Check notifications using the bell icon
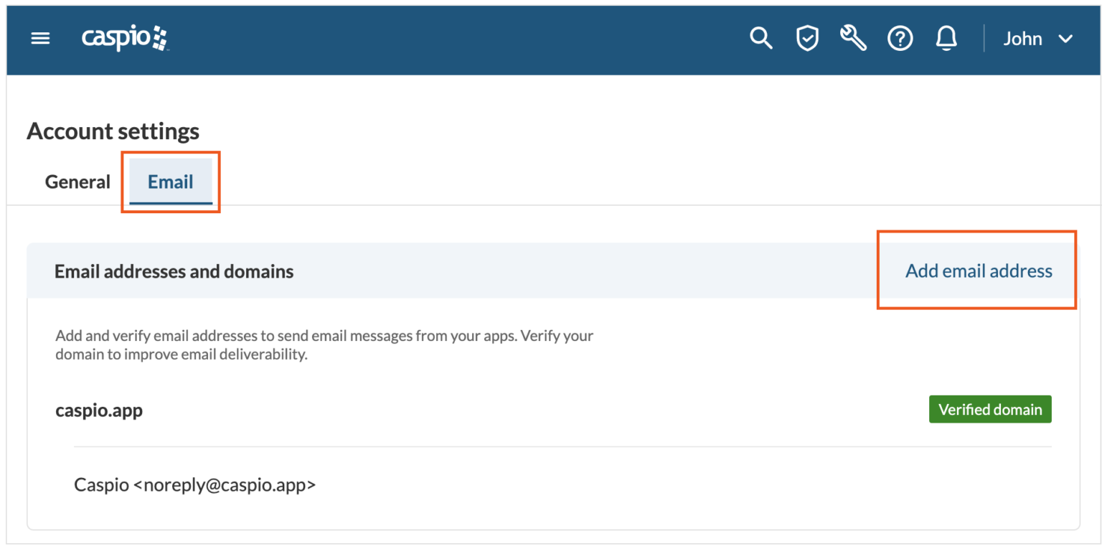1102x549 pixels. point(946,38)
